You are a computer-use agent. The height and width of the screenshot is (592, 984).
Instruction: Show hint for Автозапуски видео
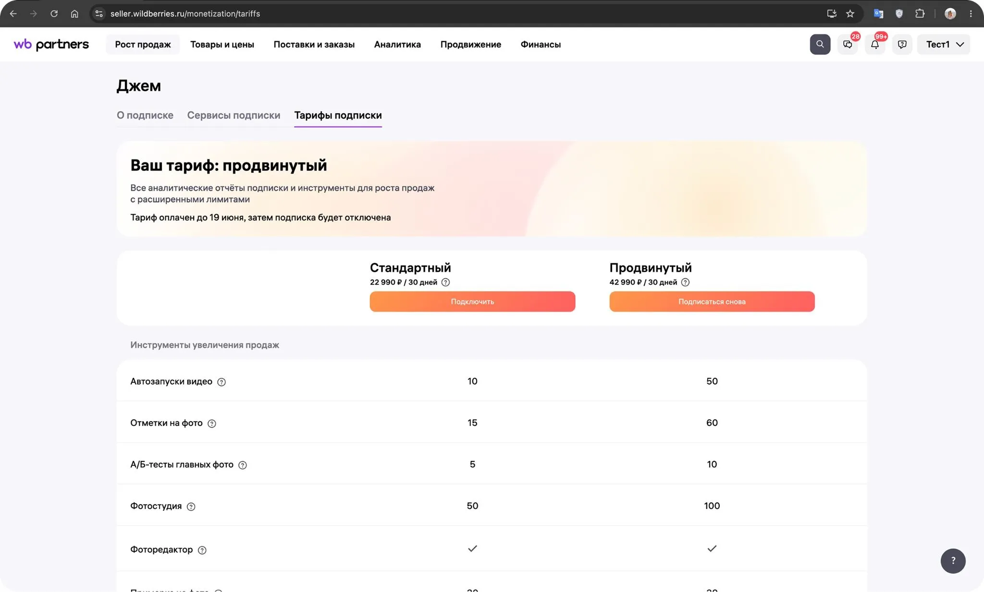(x=221, y=382)
